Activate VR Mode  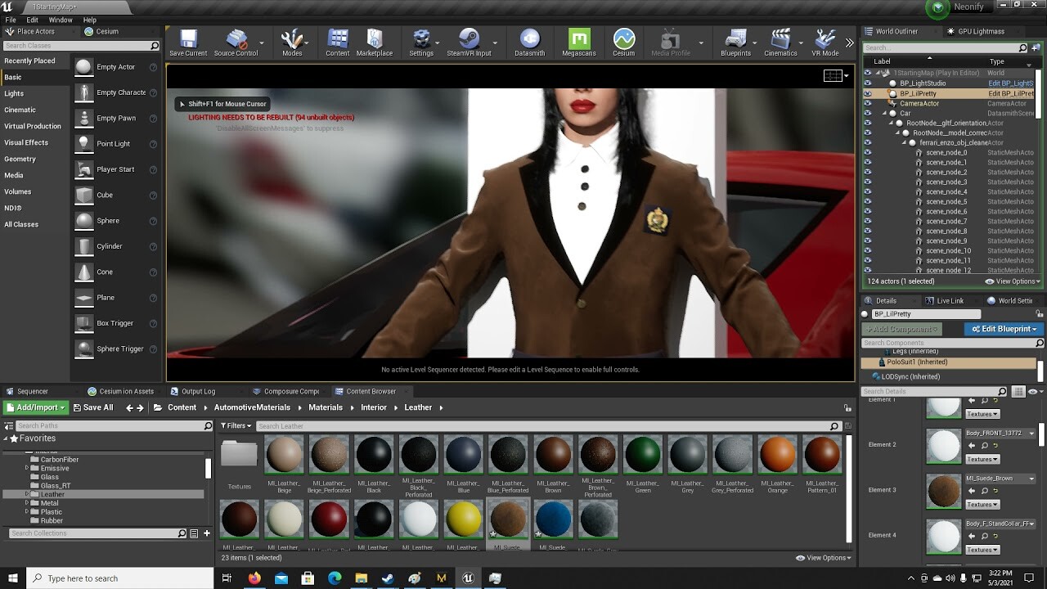click(823, 38)
